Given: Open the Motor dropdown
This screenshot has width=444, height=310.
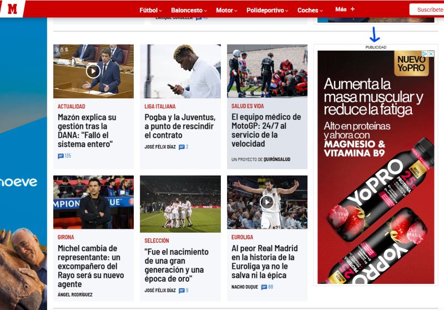Looking at the screenshot, I should [226, 10].
